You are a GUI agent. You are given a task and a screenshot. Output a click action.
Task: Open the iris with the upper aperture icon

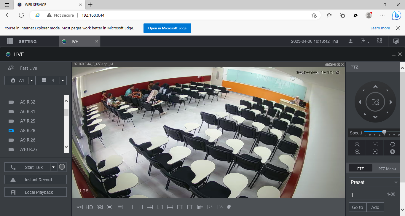pos(393,144)
